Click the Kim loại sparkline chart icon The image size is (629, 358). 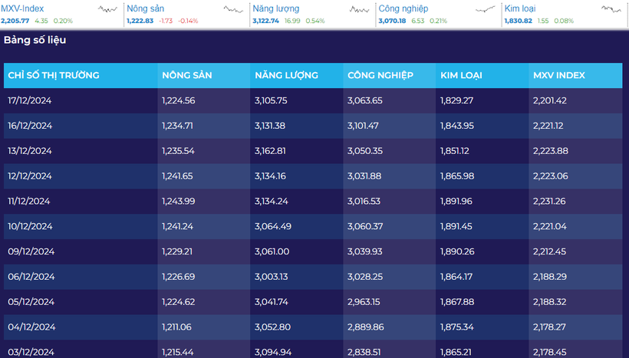611,9
